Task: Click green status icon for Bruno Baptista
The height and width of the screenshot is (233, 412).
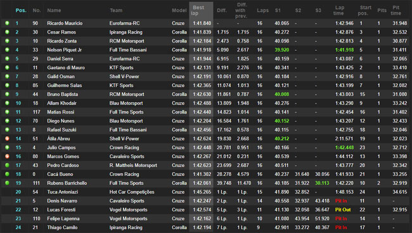Action: tap(7, 94)
